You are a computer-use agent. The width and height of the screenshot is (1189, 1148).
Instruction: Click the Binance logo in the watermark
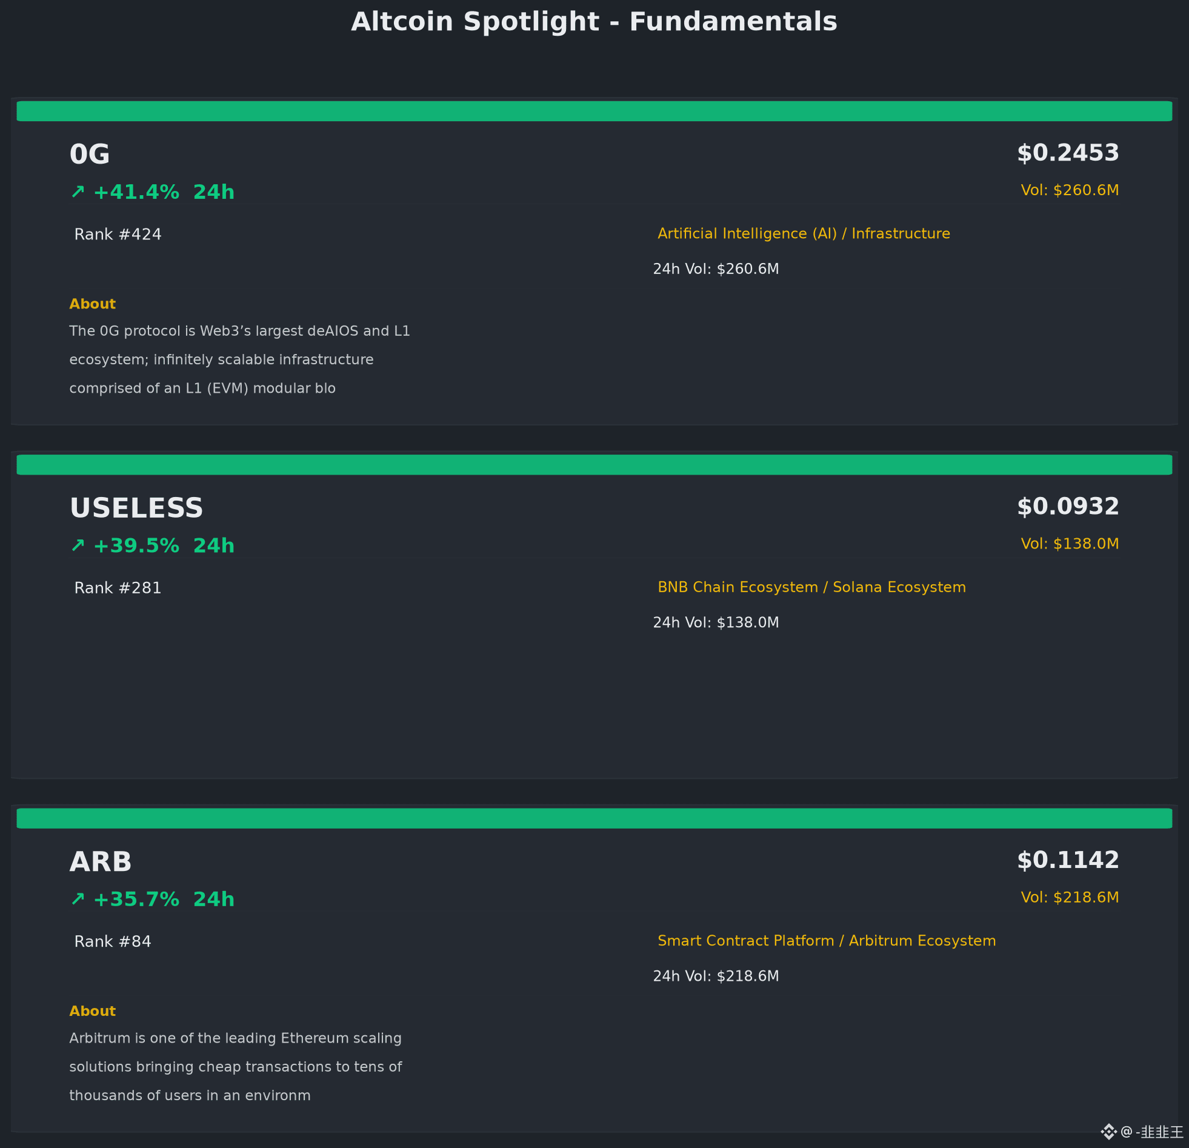pos(1108,1132)
